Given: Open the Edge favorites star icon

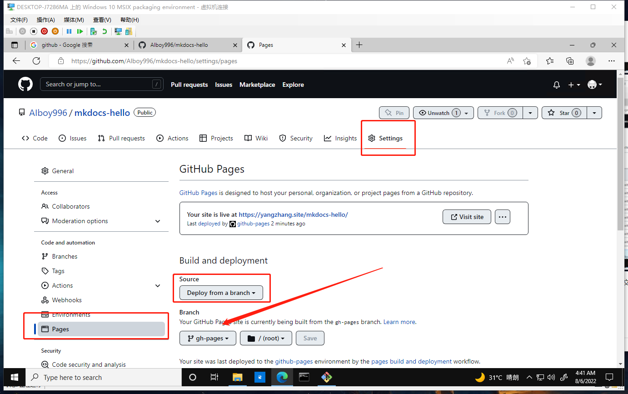Looking at the screenshot, I should (550, 61).
